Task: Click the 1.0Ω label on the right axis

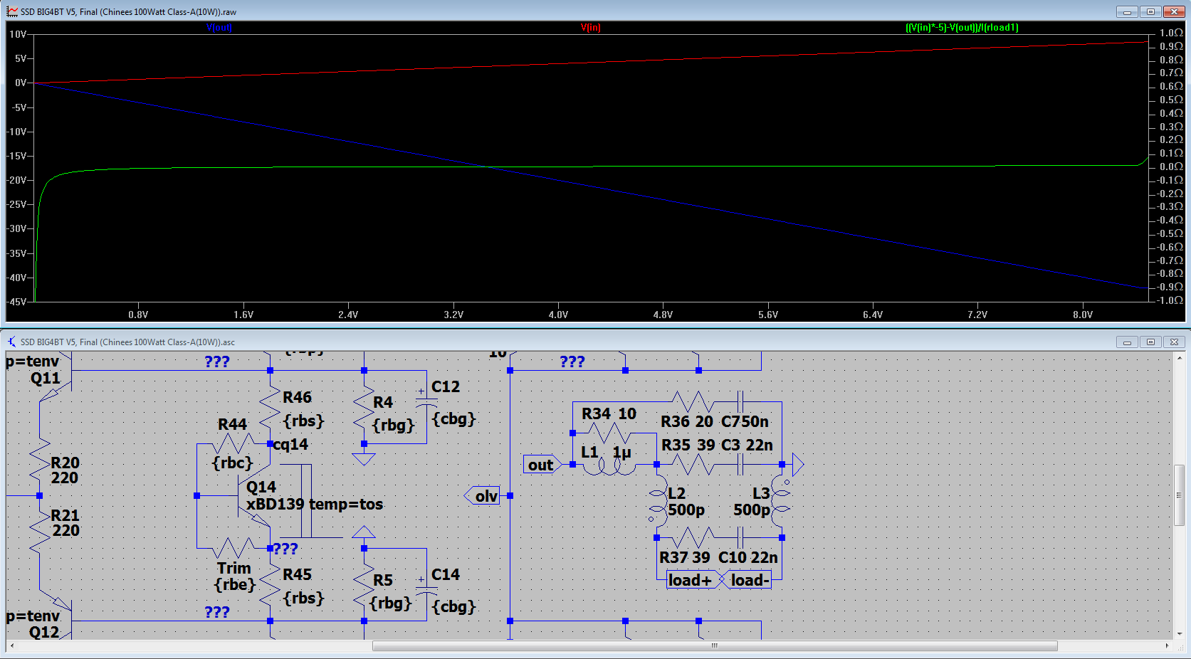Action: click(1171, 33)
